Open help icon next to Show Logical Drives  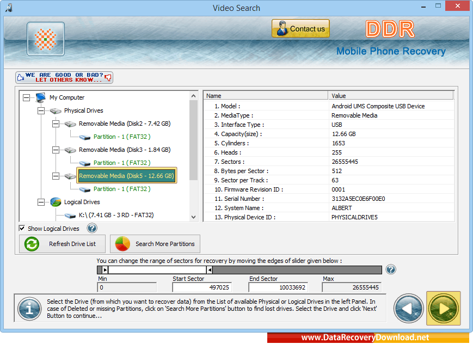(91, 228)
